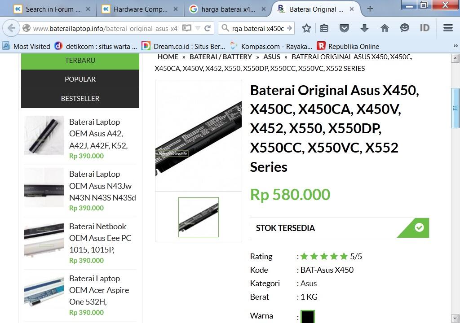Close the Baterai Original tab
The width and height of the screenshot is (460, 323).
(352, 9)
